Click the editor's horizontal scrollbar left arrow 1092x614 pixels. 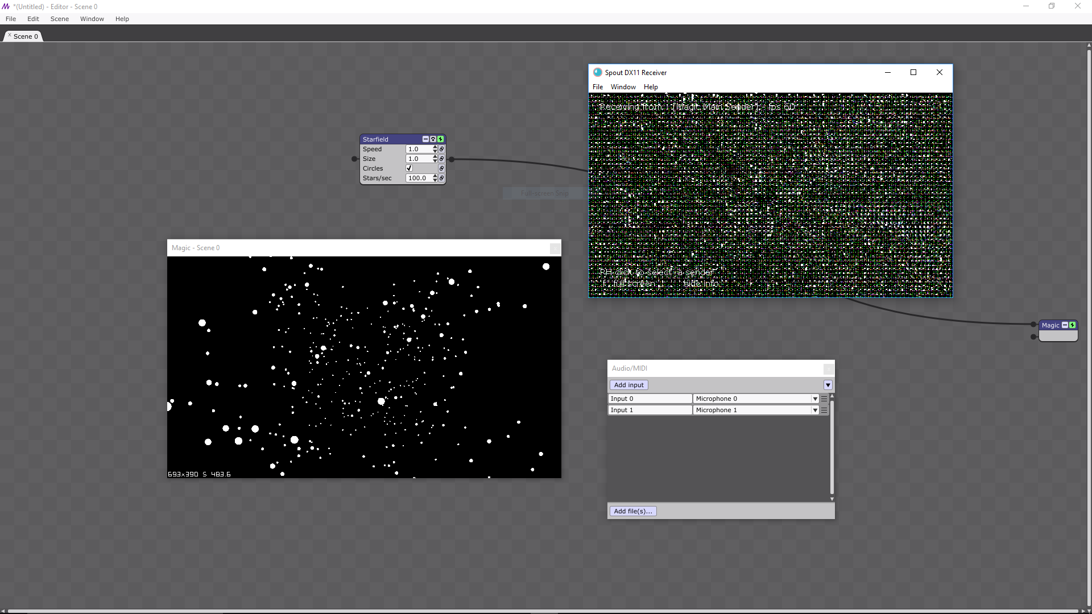pyautogui.click(x=3, y=611)
